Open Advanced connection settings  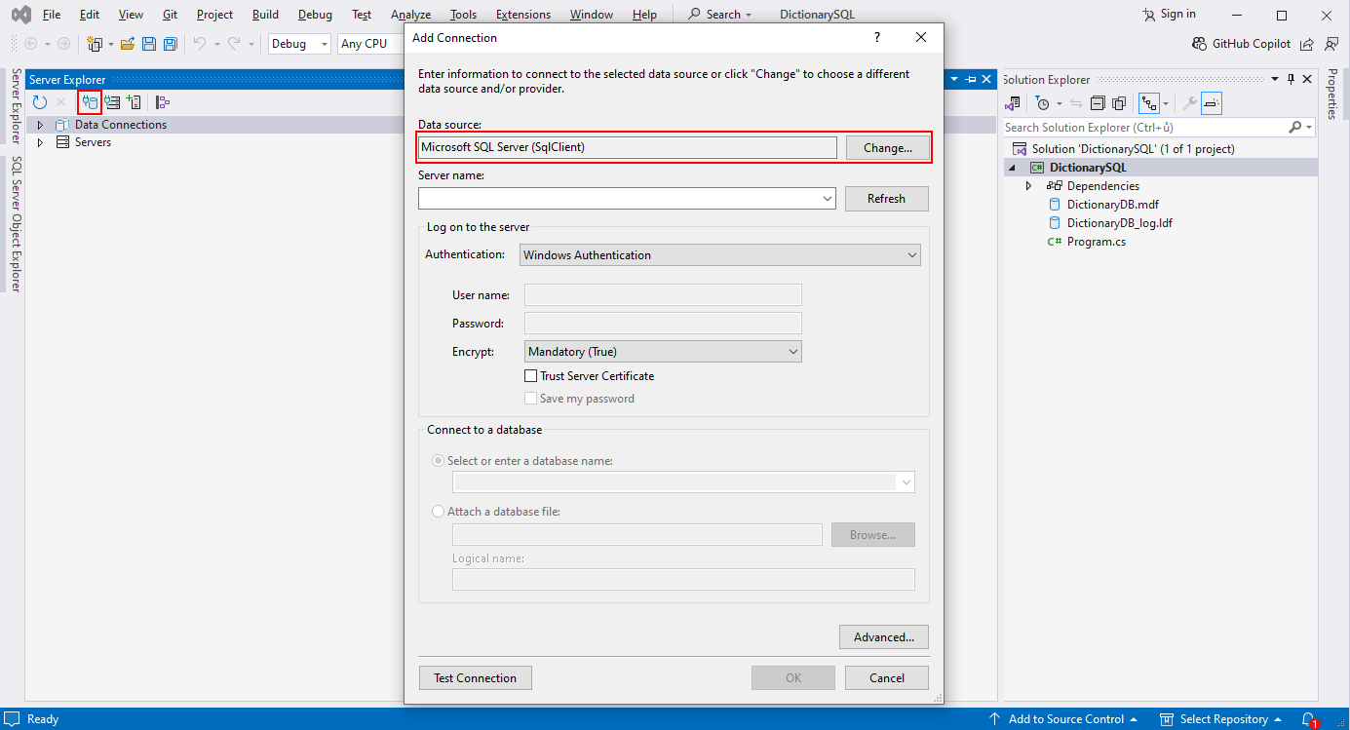pyautogui.click(x=883, y=636)
